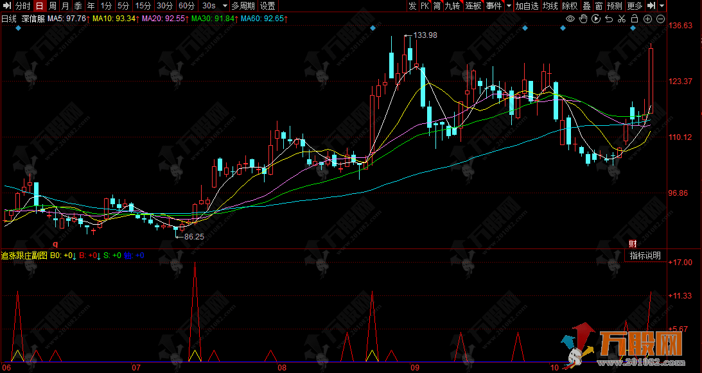The height and width of the screenshot is (373, 702).
Task: Click the 加自选 add-to-watchlist button
Action: point(527,6)
